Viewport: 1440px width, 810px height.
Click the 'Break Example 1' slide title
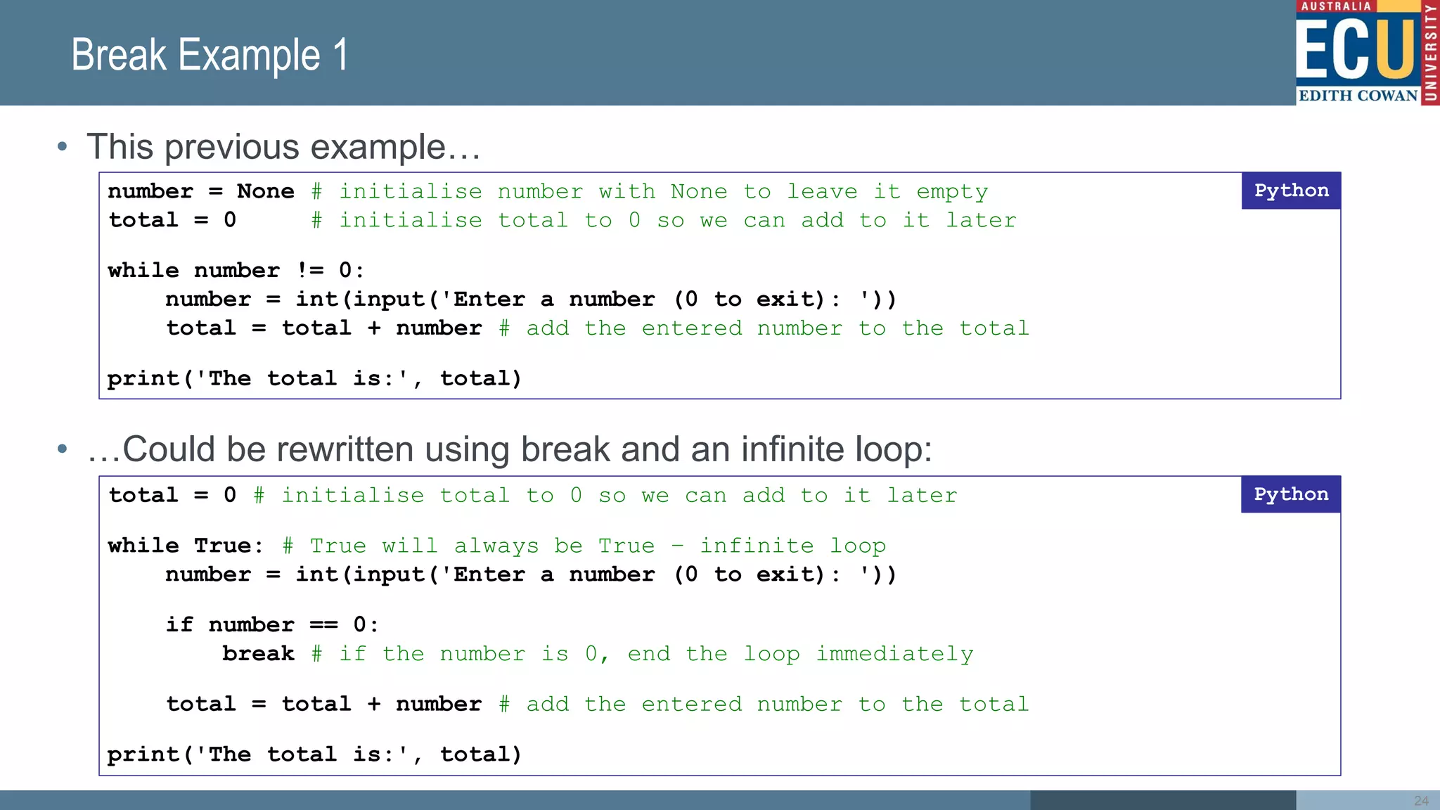(210, 55)
